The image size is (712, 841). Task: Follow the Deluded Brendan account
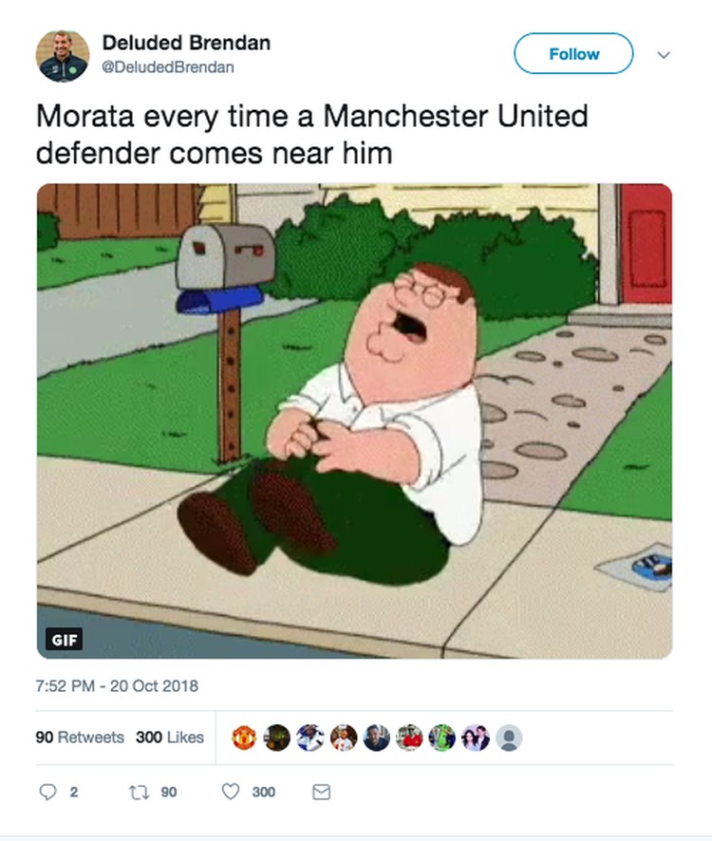pyautogui.click(x=573, y=54)
